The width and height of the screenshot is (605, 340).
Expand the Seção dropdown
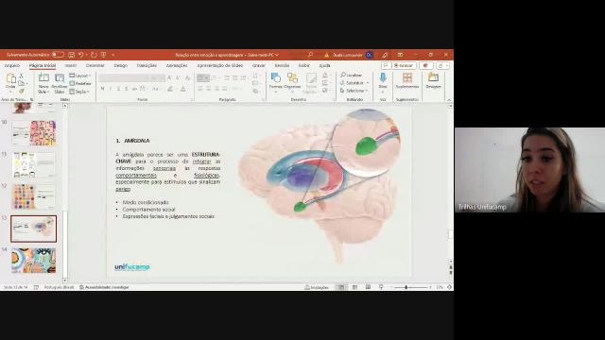(x=79, y=92)
